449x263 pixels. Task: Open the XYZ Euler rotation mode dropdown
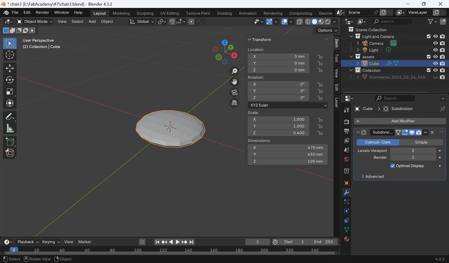288,105
